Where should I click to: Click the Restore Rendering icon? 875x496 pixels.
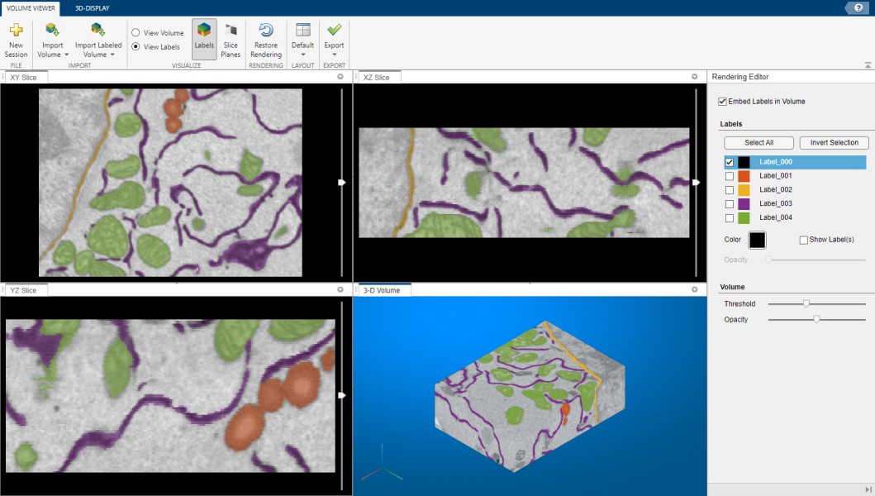[265, 31]
